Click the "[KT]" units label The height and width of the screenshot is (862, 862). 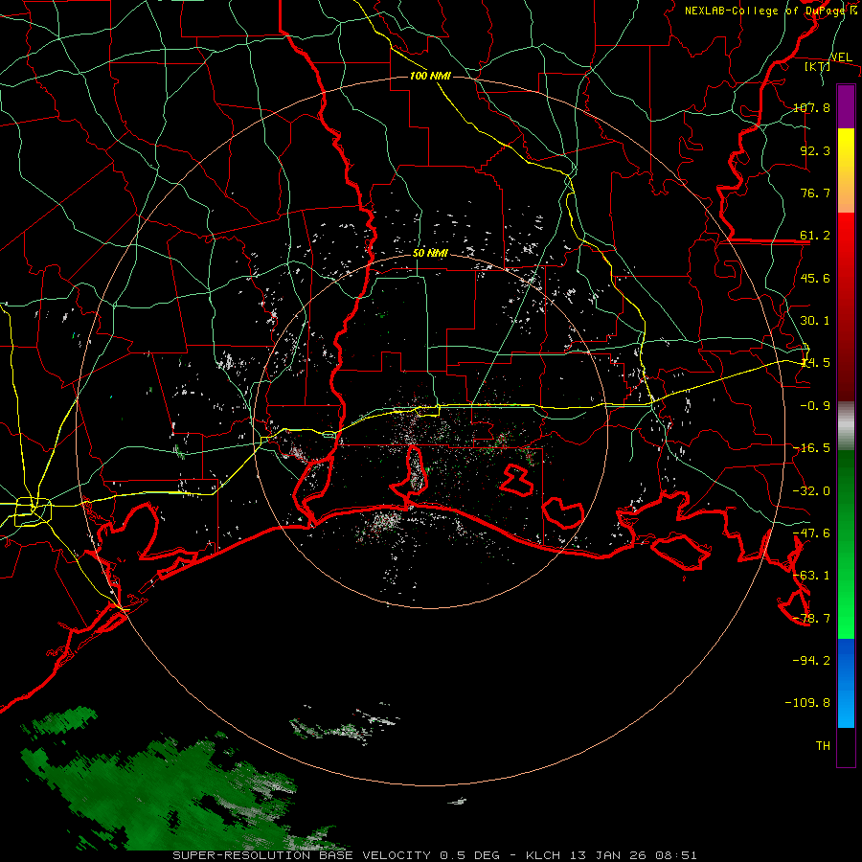(x=817, y=66)
